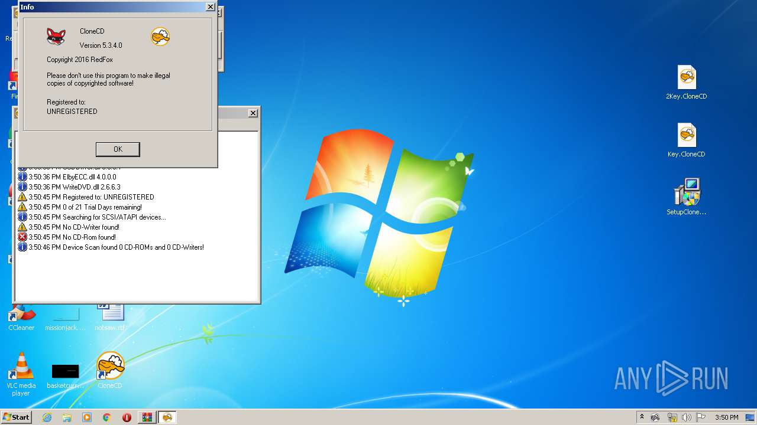Select basketcurr... desktop file

65,376
